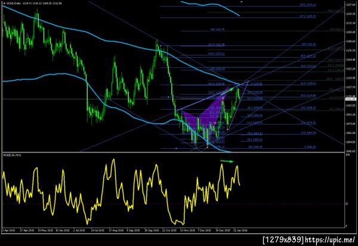Click the 22 Jan 2016 date label
358x246 pixels.
(x=240, y=231)
